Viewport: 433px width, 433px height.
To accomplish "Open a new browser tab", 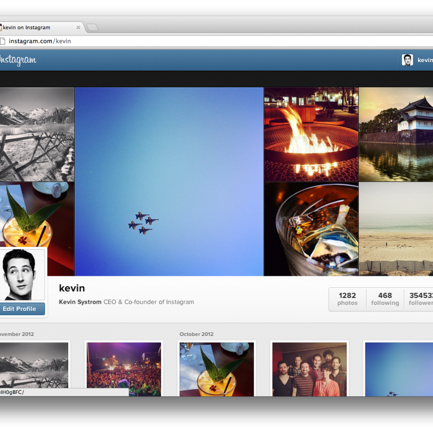I will pos(92,27).
